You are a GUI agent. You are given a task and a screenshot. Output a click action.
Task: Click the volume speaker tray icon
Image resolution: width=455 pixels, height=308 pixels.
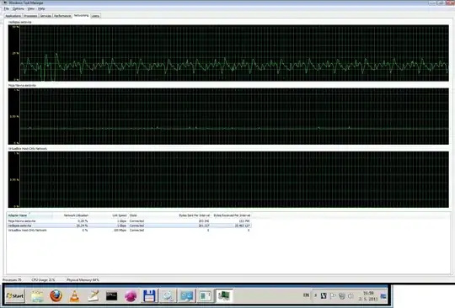[x=351, y=296]
